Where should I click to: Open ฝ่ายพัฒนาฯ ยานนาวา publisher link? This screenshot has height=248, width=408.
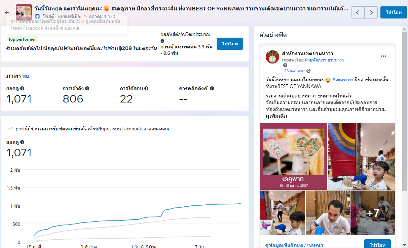(x=324, y=60)
